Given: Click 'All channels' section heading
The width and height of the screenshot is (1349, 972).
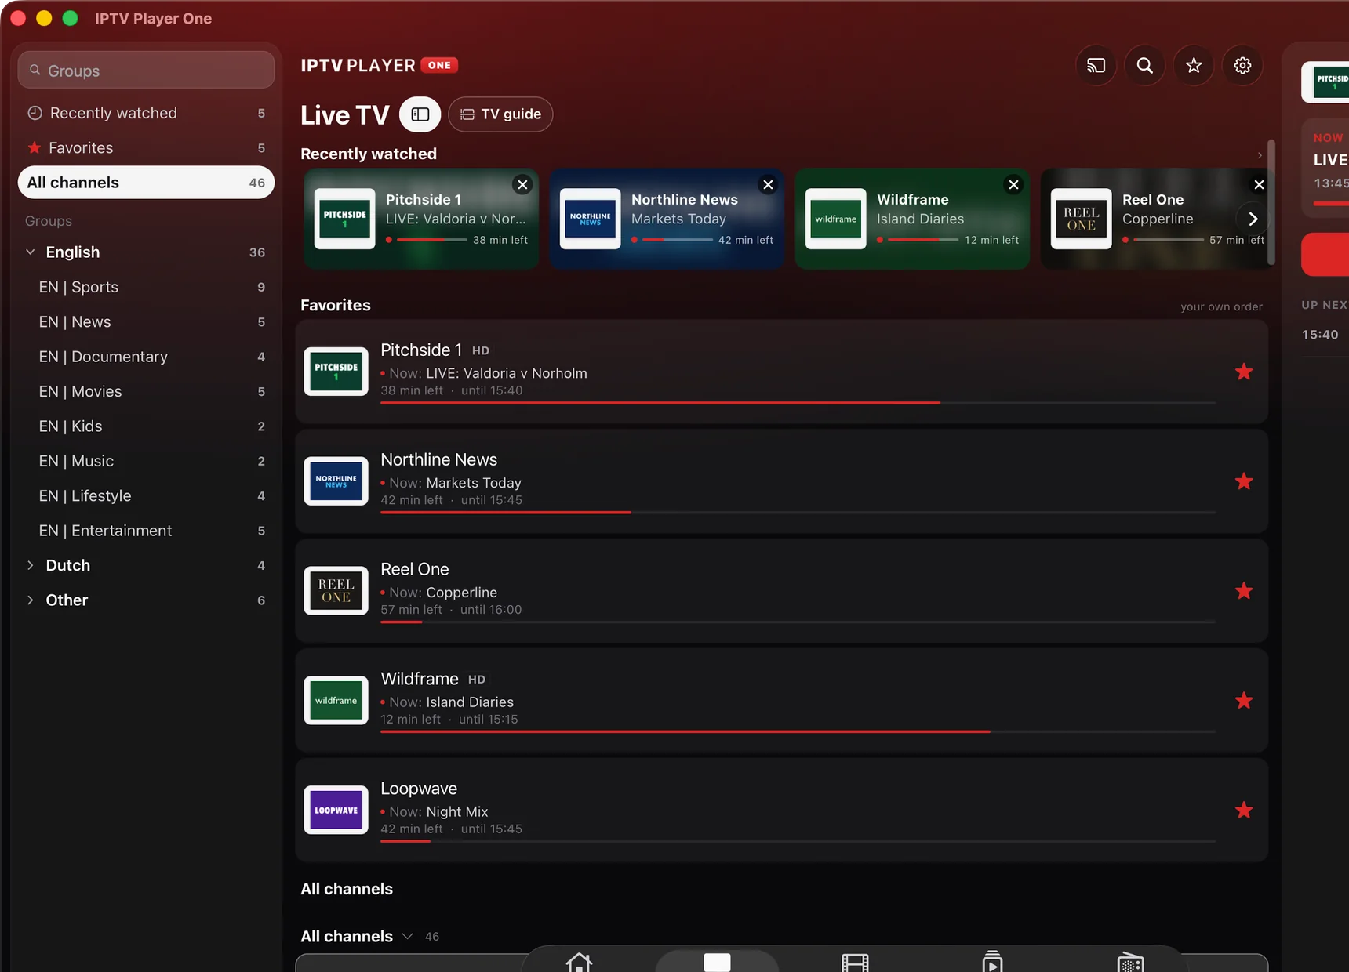Looking at the screenshot, I should [x=347, y=889].
